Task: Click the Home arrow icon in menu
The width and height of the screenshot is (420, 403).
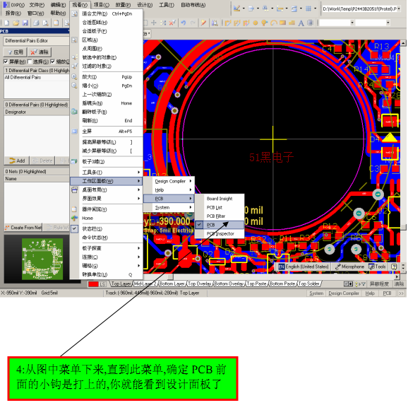Action: click(x=75, y=218)
